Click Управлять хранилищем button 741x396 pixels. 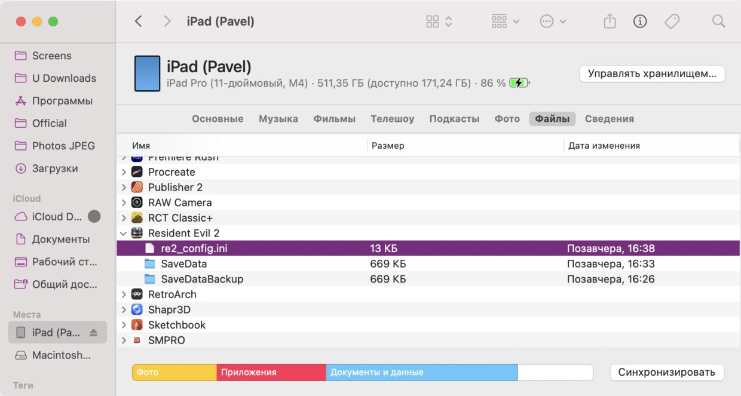[x=652, y=74]
